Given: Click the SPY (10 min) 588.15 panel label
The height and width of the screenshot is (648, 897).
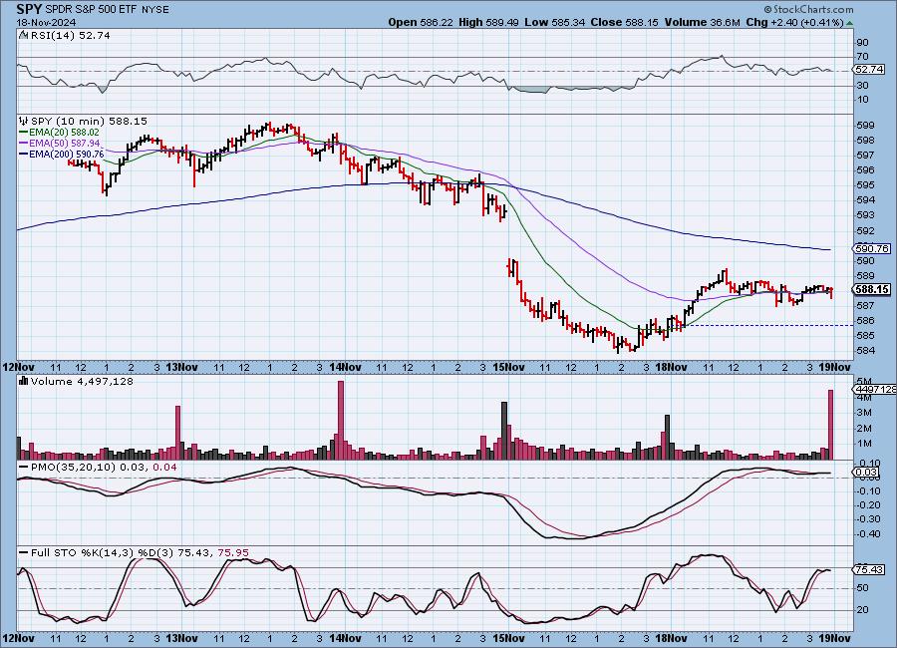Looking at the screenshot, I should pos(89,122).
